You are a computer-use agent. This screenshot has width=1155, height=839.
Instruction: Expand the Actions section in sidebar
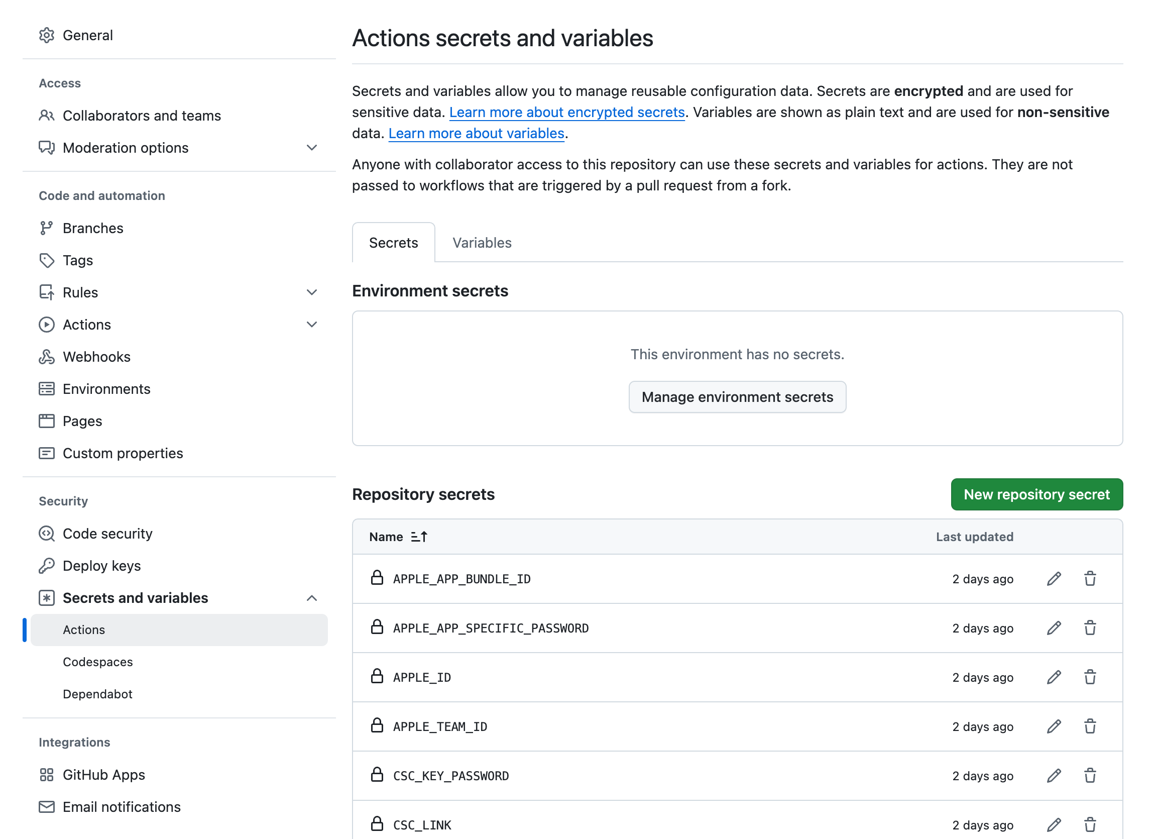point(312,325)
